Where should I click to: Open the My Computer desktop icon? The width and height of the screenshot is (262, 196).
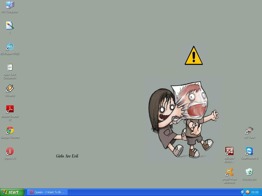[x=10, y=5]
